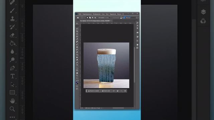Select the Frame tool

tap(77, 36)
